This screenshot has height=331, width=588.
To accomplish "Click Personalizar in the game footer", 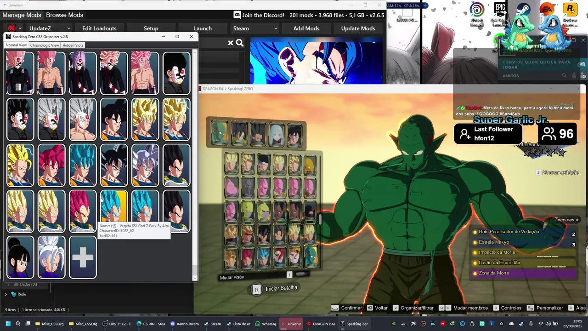I will coord(545,308).
